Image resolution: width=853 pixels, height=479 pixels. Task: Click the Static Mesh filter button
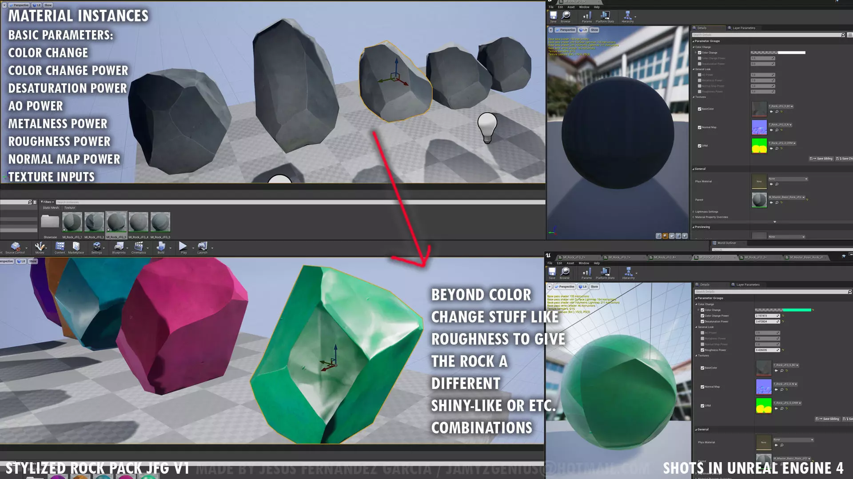tap(51, 208)
